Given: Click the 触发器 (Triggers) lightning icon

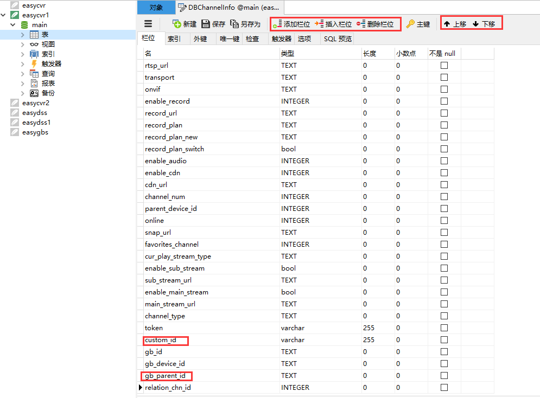Looking at the screenshot, I should click(x=34, y=64).
